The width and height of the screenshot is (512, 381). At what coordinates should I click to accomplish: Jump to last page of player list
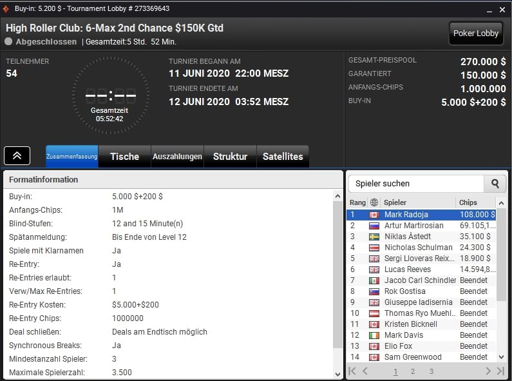(x=500, y=371)
